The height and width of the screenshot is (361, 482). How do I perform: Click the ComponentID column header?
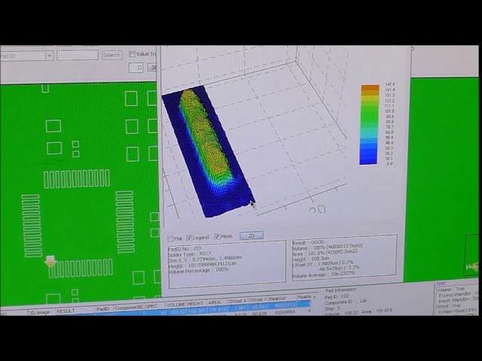tap(129, 308)
